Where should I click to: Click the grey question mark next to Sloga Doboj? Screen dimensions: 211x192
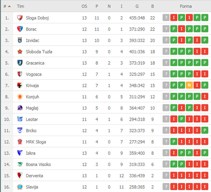166,18
